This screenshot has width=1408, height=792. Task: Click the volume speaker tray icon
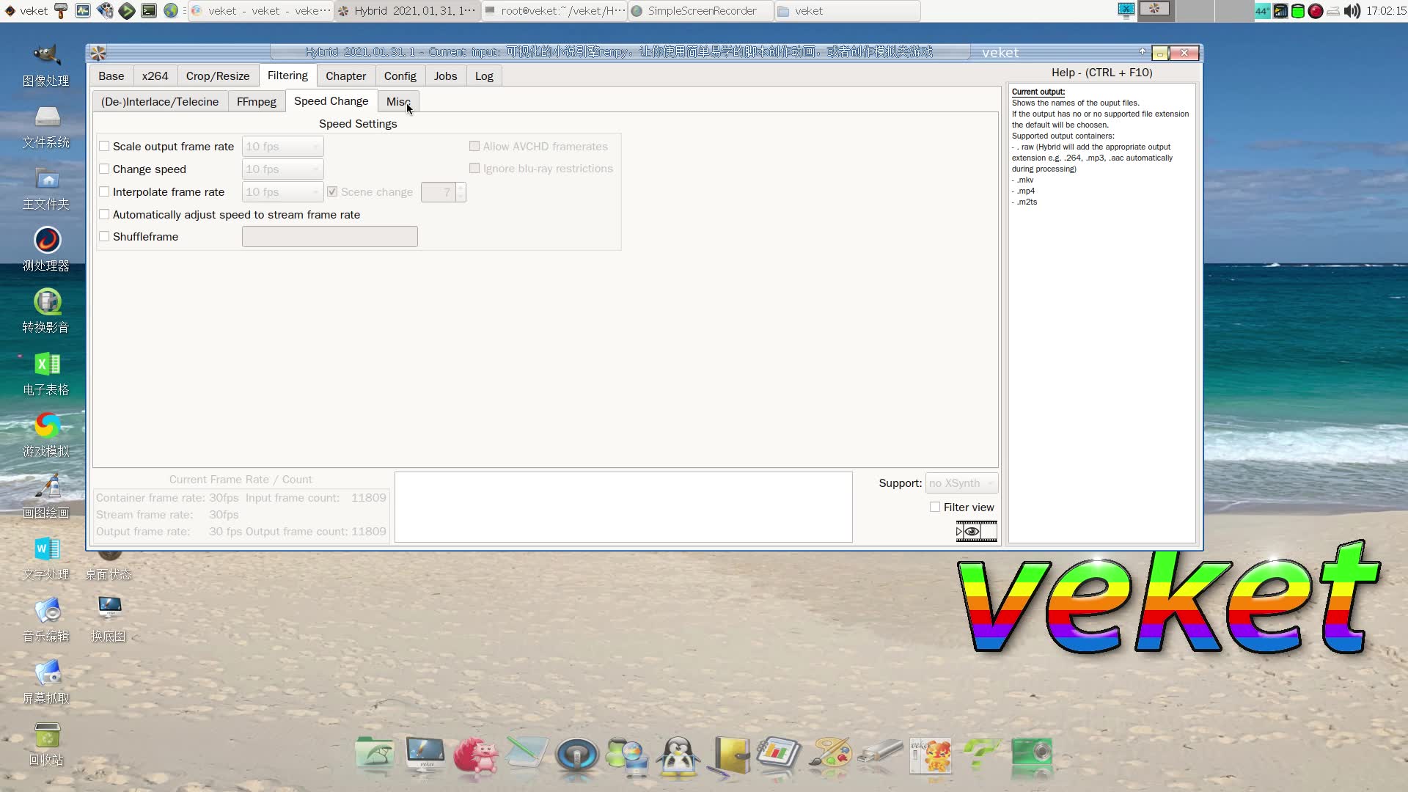pos(1352,11)
